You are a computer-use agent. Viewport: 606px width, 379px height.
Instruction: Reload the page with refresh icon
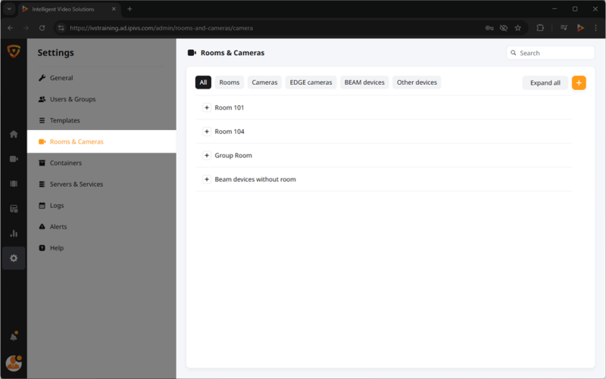tap(42, 28)
